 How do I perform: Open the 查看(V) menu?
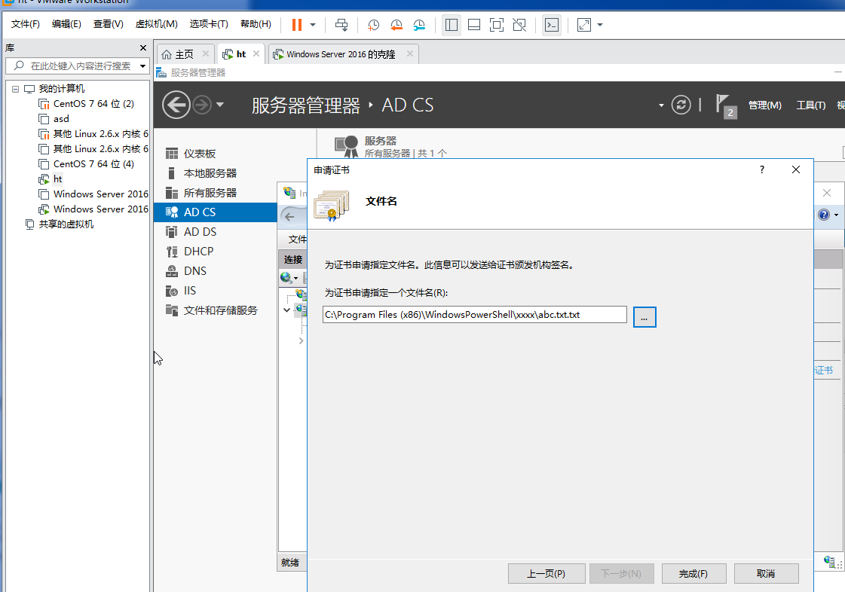108,24
